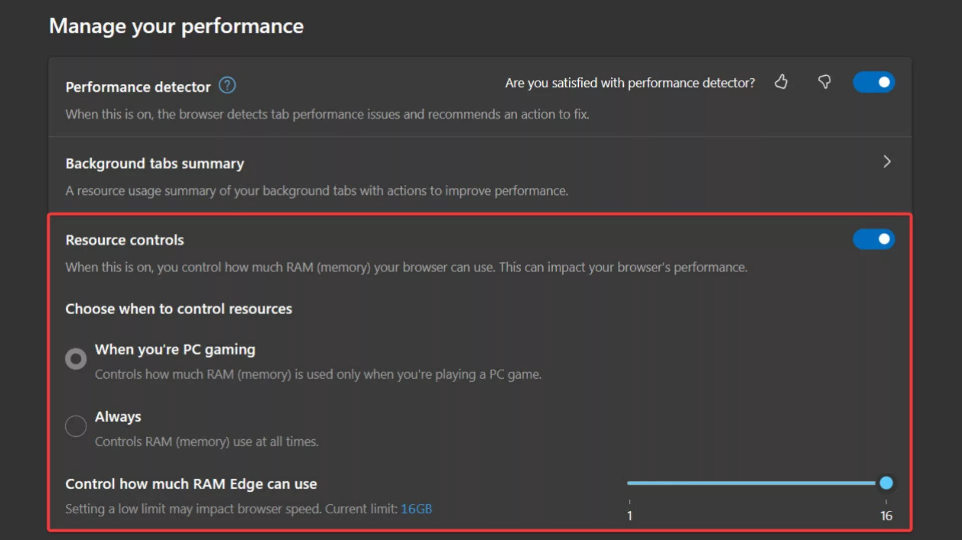The height and width of the screenshot is (540, 962).
Task: Click the RAM limit slider handle
Action: 886,483
